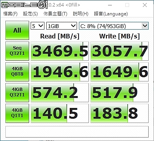Open the 佈景主題(T) menu
Viewport: 154px width, 141px height.
55,14
